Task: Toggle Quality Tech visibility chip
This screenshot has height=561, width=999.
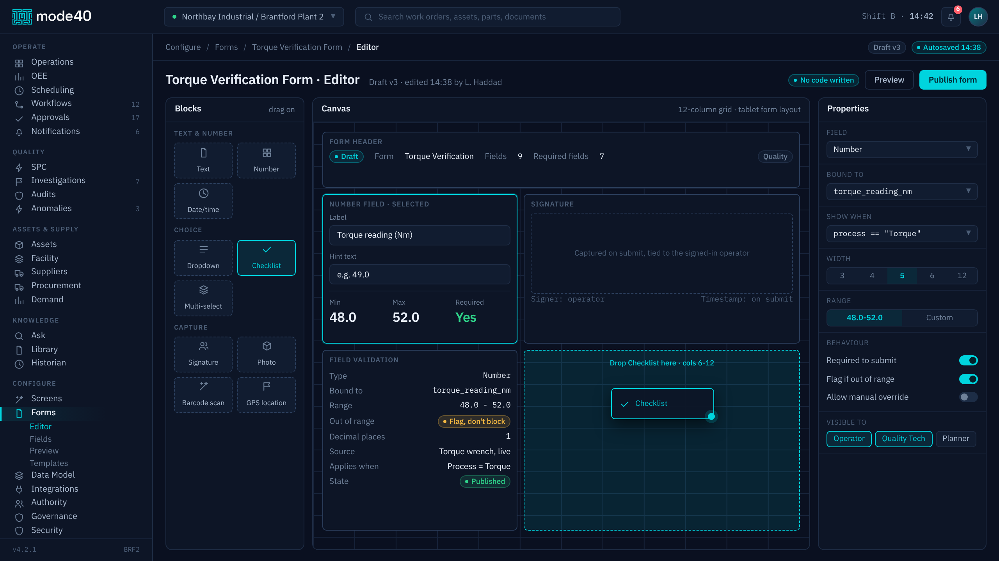Action: [x=903, y=439]
